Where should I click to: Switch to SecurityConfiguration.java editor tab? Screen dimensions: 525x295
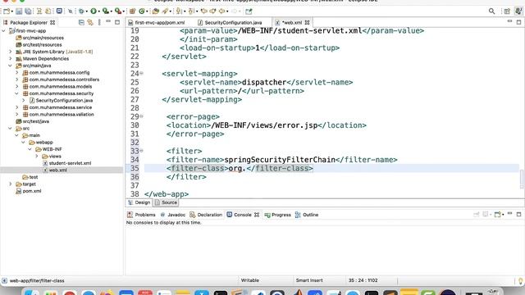point(230,23)
